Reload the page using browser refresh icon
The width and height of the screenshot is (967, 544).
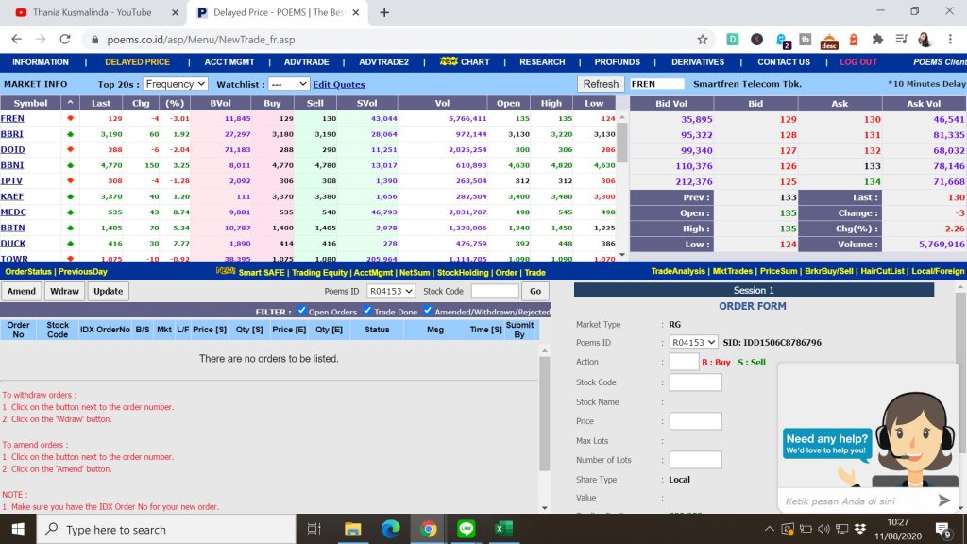pos(65,40)
